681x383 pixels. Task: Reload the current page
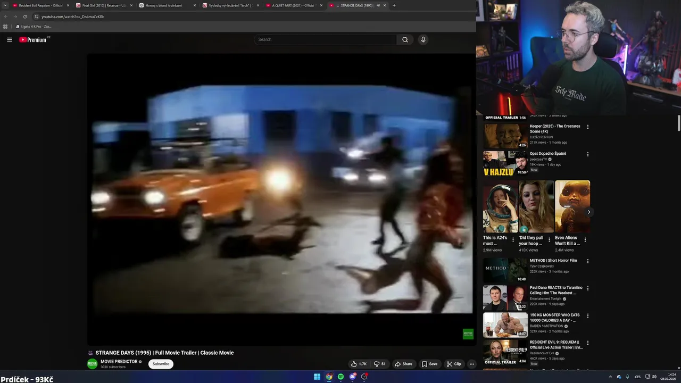pyautogui.click(x=24, y=16)
